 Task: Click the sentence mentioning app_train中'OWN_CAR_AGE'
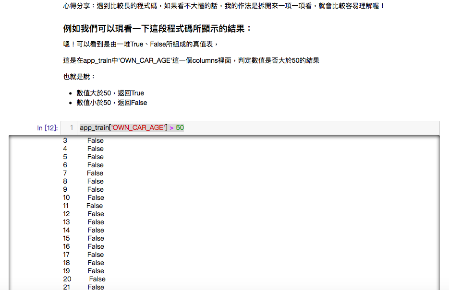191,60
